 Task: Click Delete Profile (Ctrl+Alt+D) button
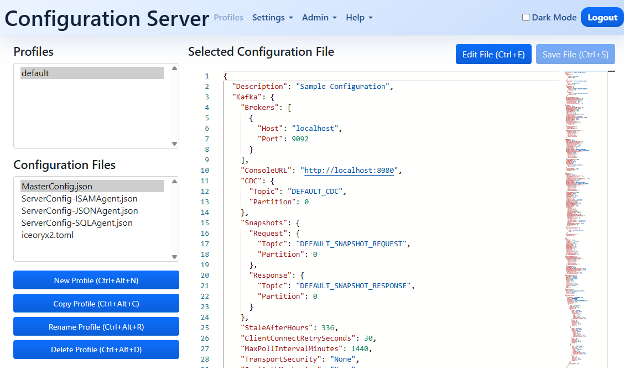pos(96,349)
